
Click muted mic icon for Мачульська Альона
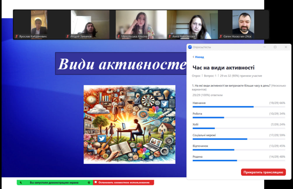tap(118, 36)
